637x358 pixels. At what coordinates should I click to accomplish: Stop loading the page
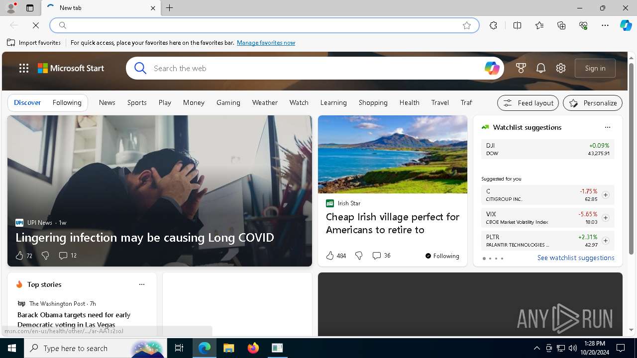(36, 25)
